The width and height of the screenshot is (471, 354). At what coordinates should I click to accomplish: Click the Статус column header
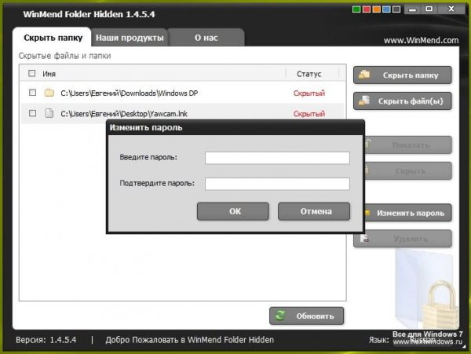pos(309,74)
